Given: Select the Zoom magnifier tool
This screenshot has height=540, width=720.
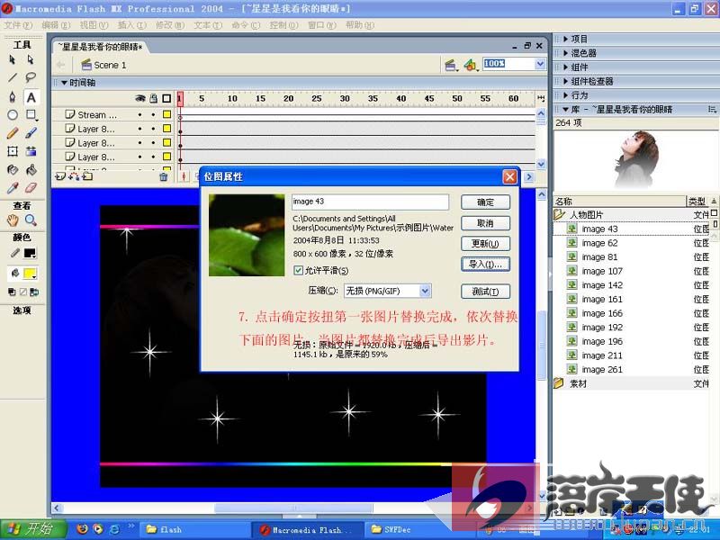Looking at the screenshot, I should 31,220.
